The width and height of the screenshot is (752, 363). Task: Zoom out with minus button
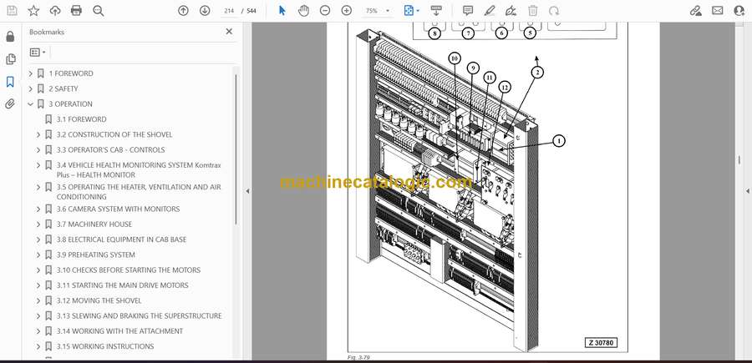(x=325, y=11)
